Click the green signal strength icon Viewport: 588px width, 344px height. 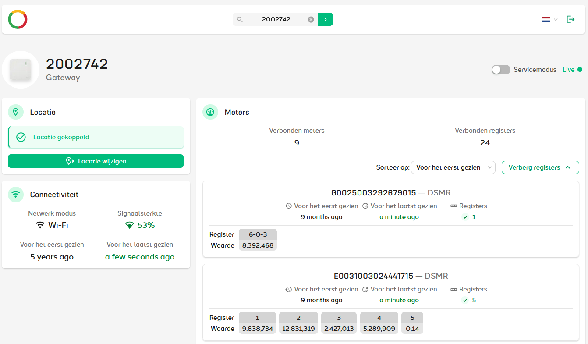pyautogui.click(x=129, y=225)
